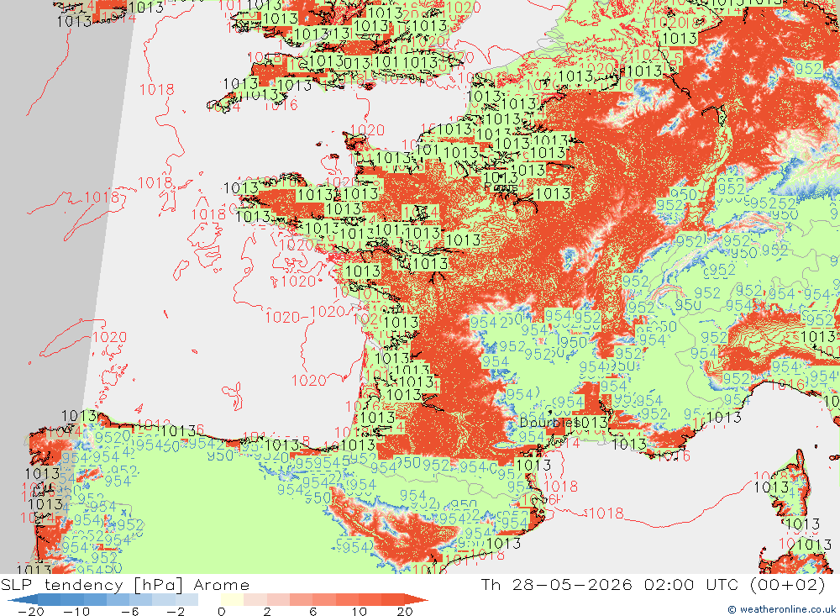Click the 'Th 28-05-2026 02:00 UTC (00+02)' timestamp
The image size is (840, 616).
tap(653, 585)
